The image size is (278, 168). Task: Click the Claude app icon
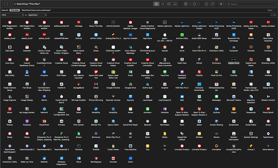(x=165, y=47)
